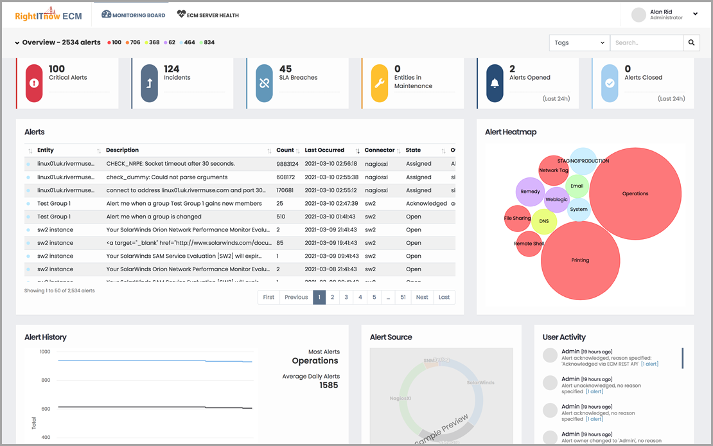Click the SLA Breaches broken-link icon
This screenshot has width=713, height=446.
point(264,83)
